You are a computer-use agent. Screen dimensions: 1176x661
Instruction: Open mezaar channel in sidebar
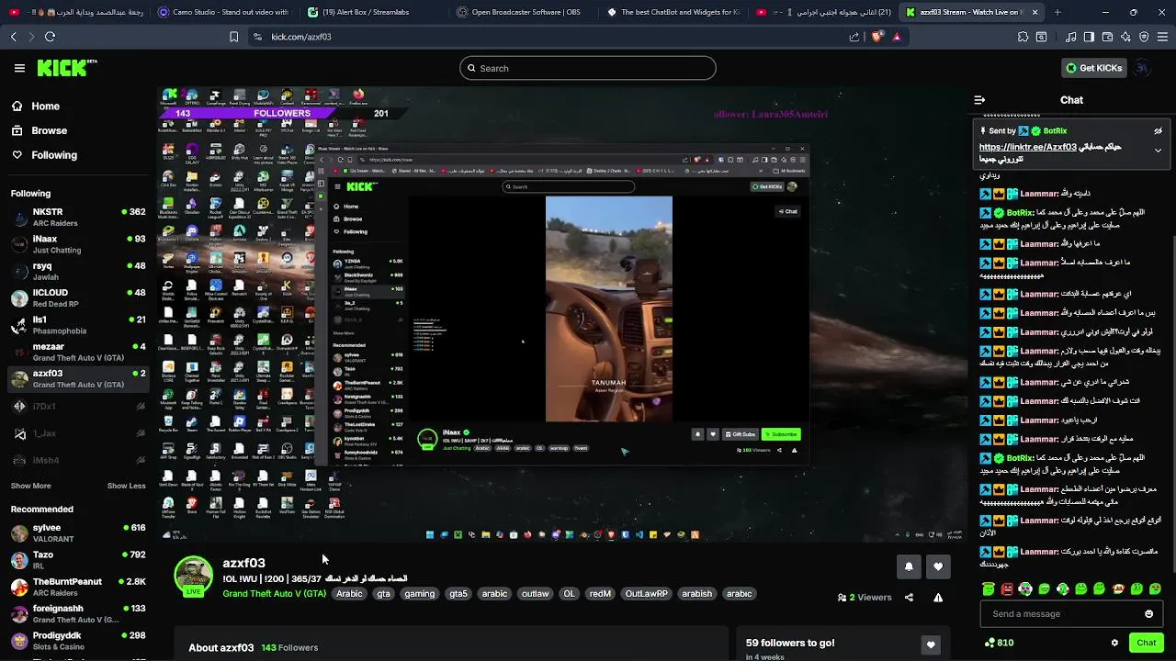click(x=77, y=352)
